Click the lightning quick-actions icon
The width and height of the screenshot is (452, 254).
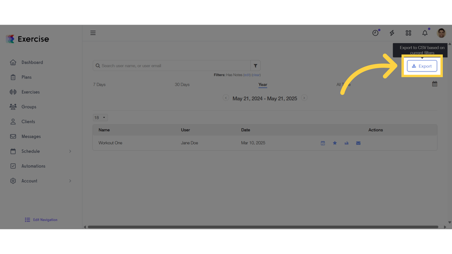coord(391,33)
